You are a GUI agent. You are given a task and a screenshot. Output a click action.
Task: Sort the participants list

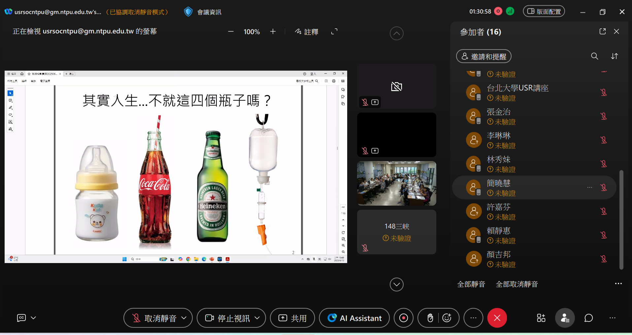tap(615, 56)
